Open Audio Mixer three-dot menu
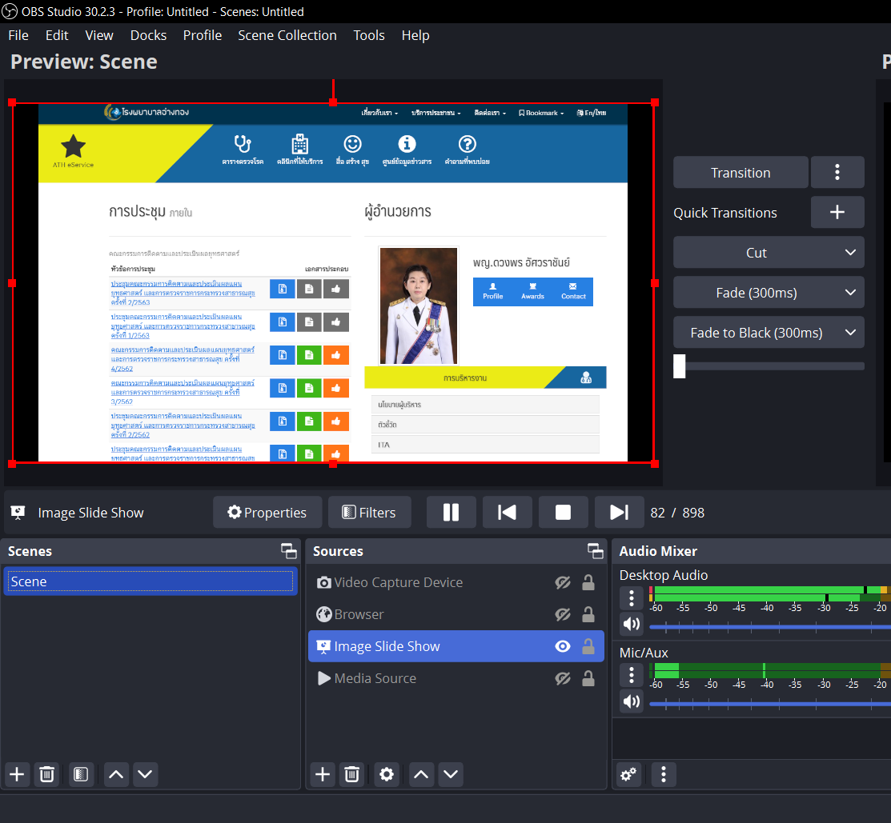Viewport: 891px width, 823px height. click(x=663, y=775)
